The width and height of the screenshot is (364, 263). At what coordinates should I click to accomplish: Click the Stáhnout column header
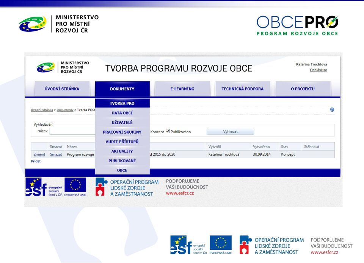[x=312, y=146]
